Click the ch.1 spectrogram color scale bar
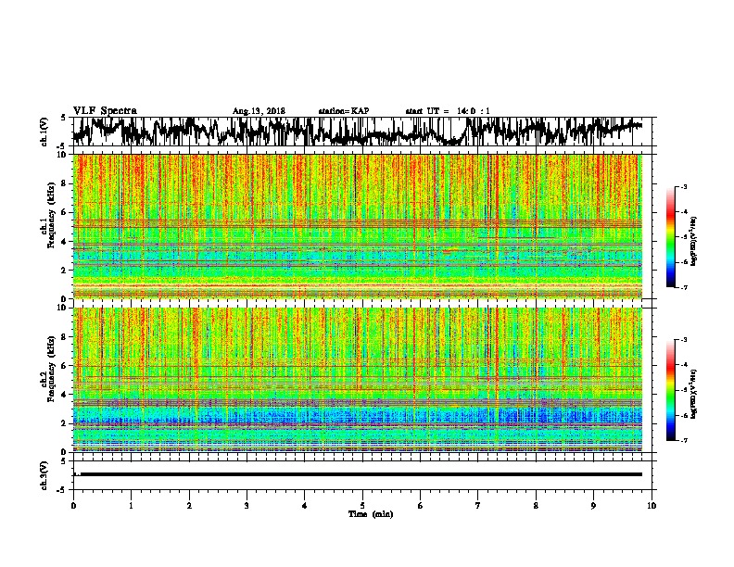Image resolution: width=734 pixels, height=567 pixels. coord(671,237)
